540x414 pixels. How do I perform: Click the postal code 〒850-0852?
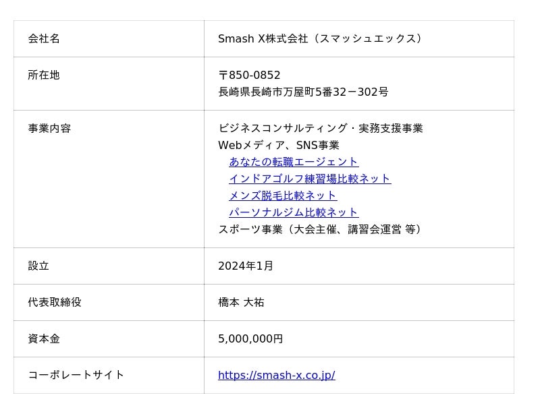pos(249,76)
